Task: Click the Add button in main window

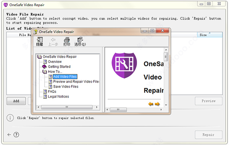Action: pos(16,101)
